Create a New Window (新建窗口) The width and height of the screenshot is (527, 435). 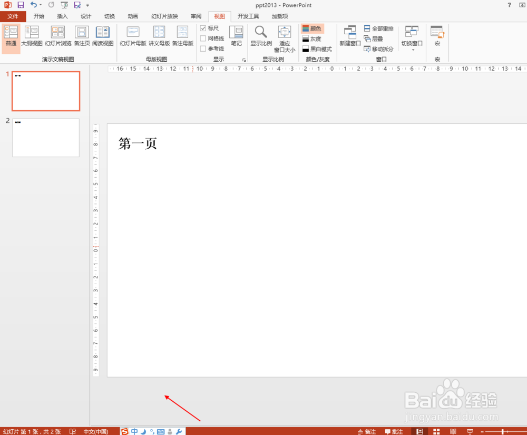pyautogui.click(x=349, y=37)
